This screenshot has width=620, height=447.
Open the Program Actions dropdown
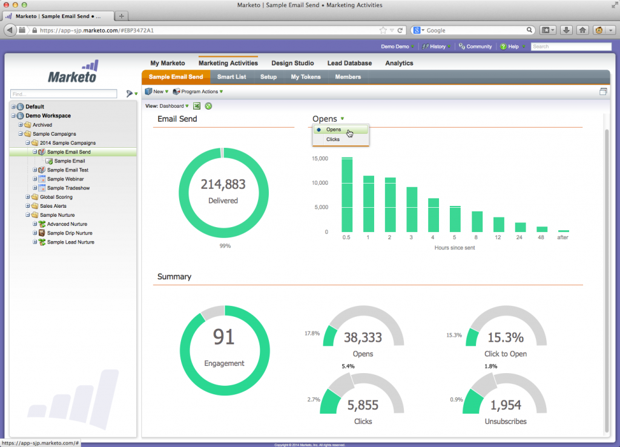(199, 92)
